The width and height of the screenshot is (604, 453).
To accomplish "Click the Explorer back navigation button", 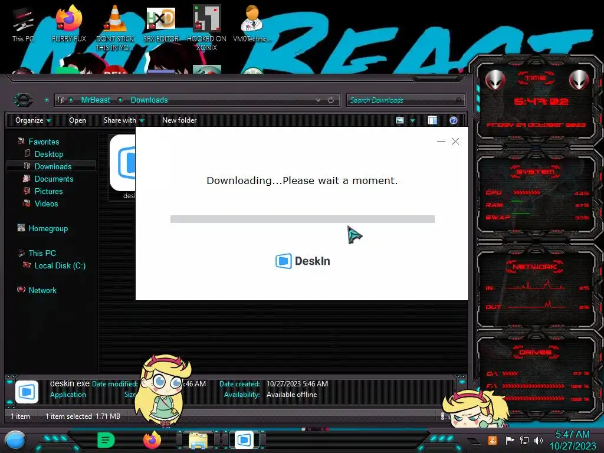I will (x=24, y=100).
